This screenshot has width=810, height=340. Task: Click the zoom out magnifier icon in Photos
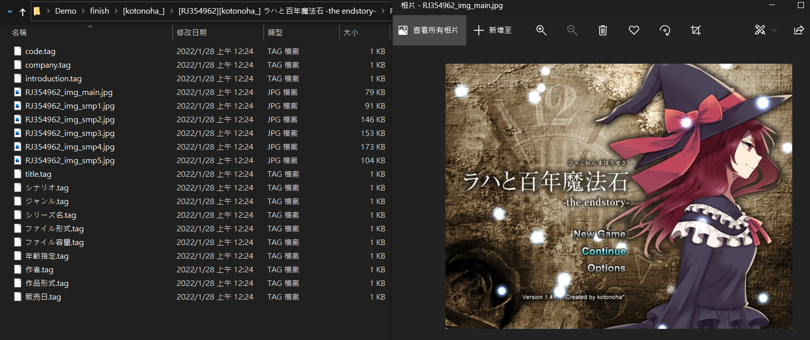(572, 30)
